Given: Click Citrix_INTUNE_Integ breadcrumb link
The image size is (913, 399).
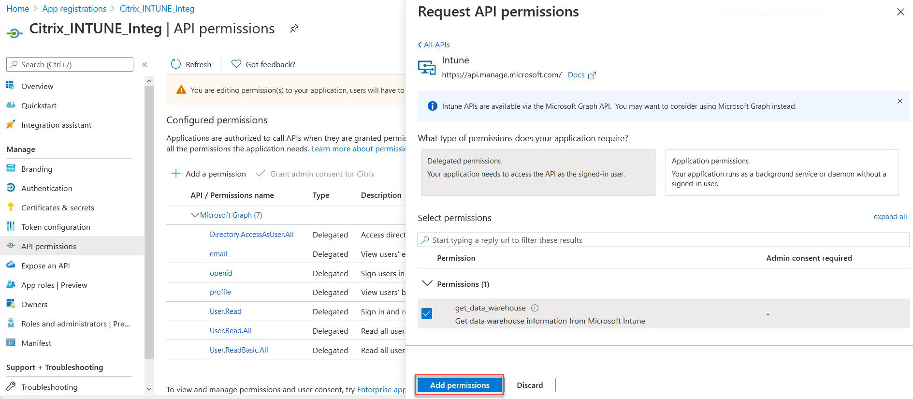Looking at the screenshot, I should click(x=157, y=9).
